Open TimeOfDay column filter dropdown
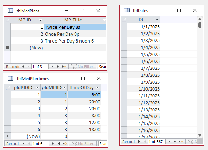 98,88
